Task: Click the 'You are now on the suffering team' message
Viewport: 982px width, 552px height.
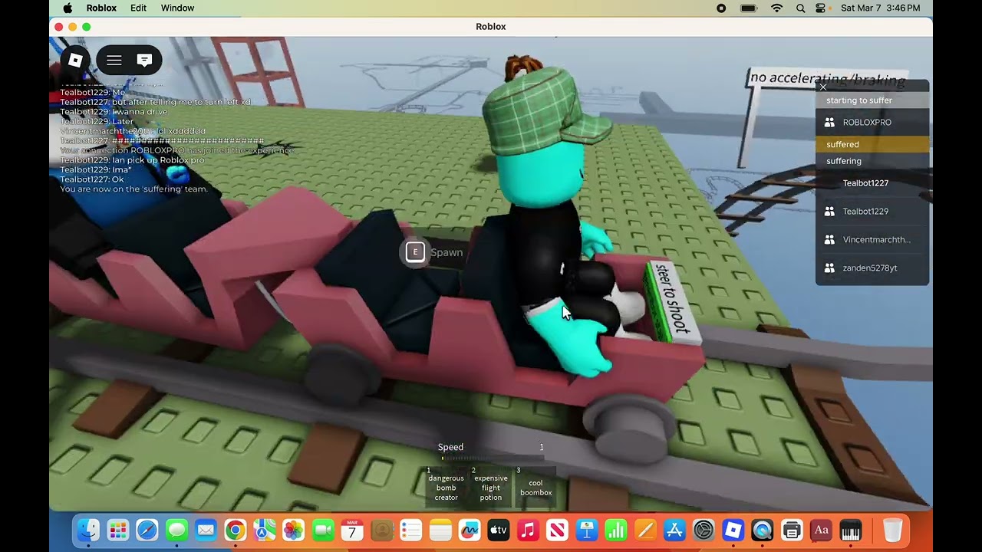Action: tap(133, 189)
